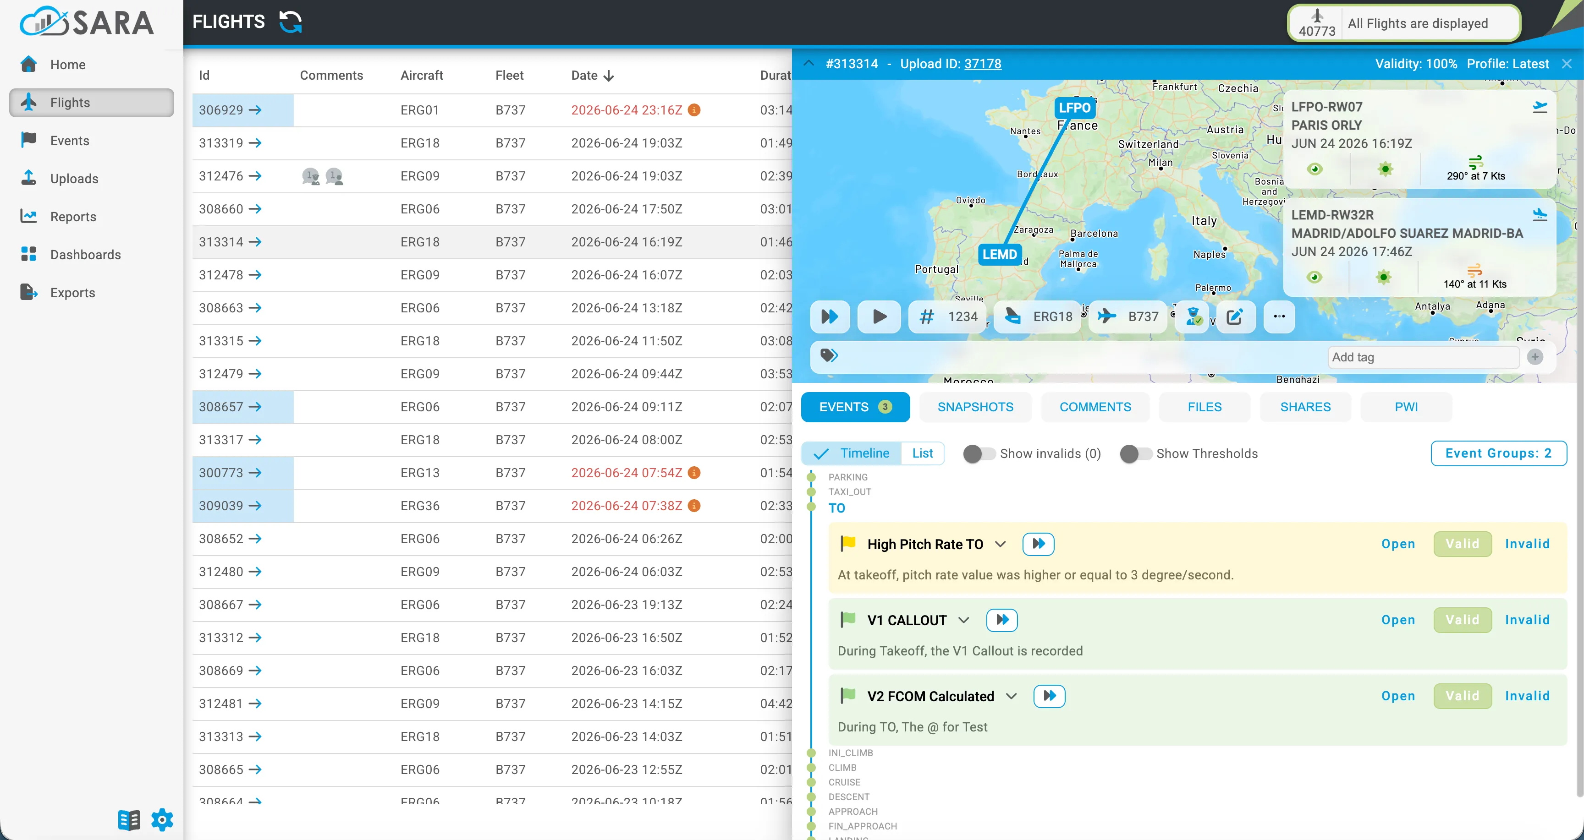Click the wind icon 290° at 7 Kts
The width and height of the screenshot is (1584, 840).
(1475, 162)
